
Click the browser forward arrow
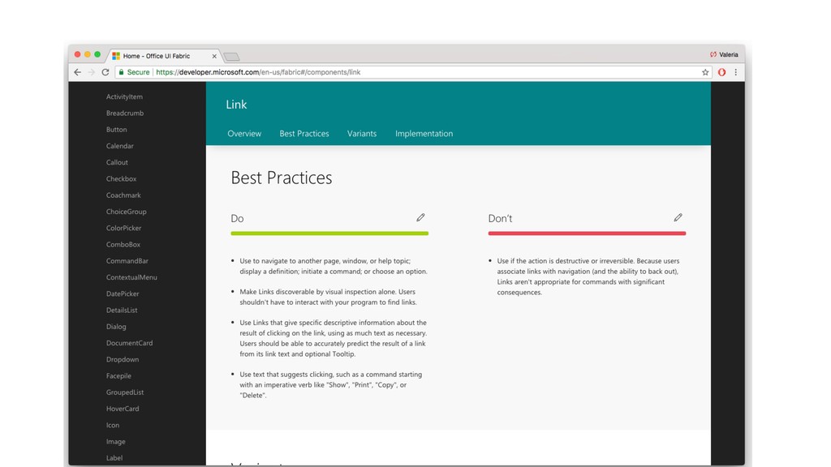tap(91, 72)
